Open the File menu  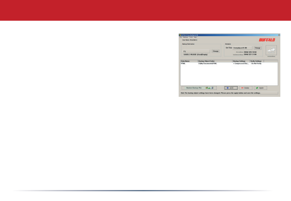(x=181, y=37)
